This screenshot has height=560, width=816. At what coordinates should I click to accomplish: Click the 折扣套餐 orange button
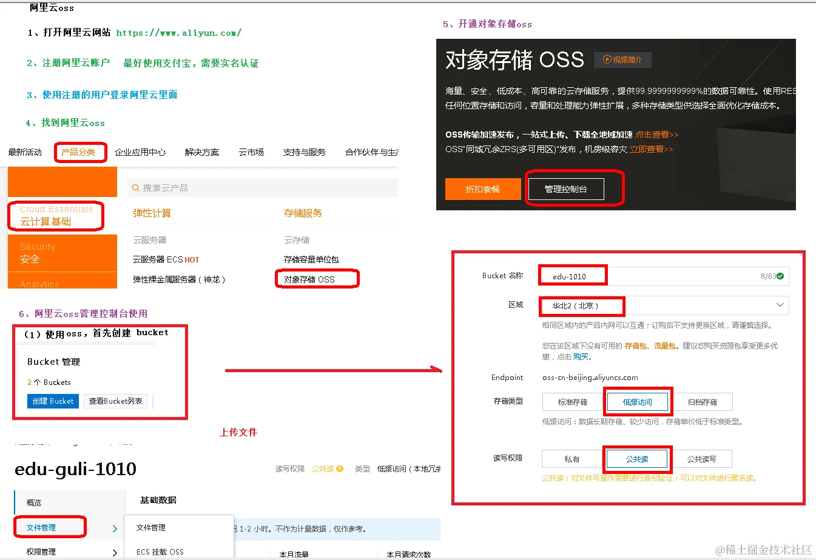point(483,189)
